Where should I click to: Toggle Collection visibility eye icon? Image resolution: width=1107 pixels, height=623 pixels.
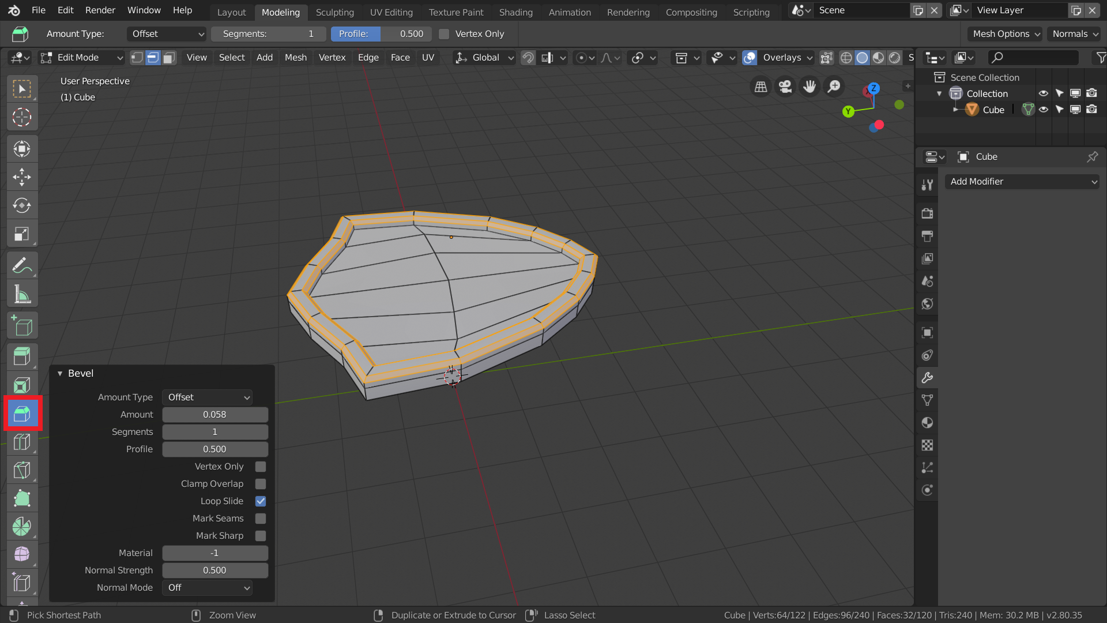(x=1044, y=93)
